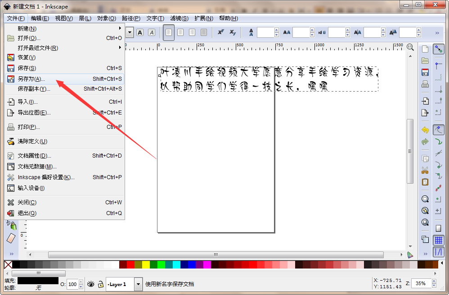The image size is (449, 295).
Task: Click the undo arrow icon
Action: pyautogui.click(x=425, y=130)
